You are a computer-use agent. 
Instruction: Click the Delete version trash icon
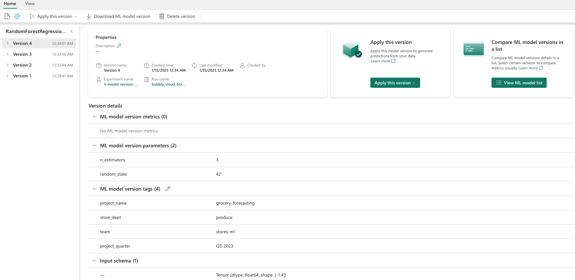[x=162, y=16]
